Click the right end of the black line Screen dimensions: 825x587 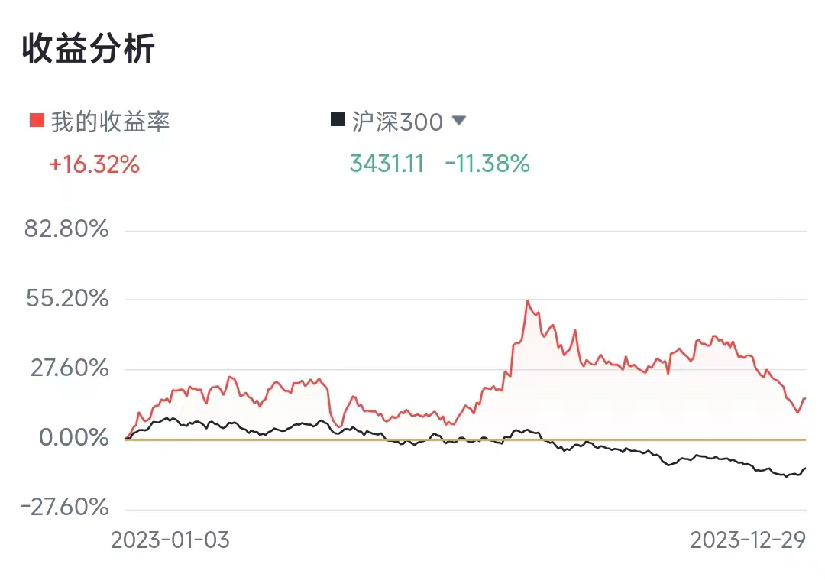click(x=805, y=468)
